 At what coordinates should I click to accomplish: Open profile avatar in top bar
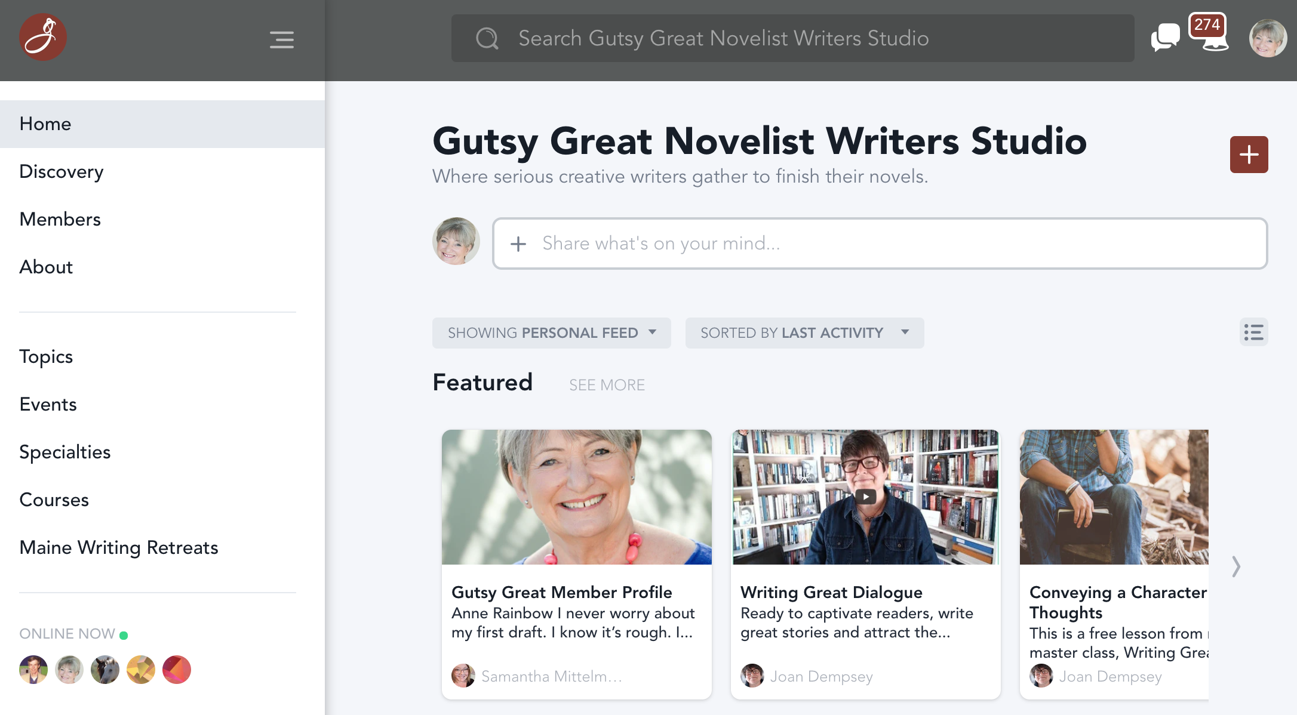(1268, 38)
